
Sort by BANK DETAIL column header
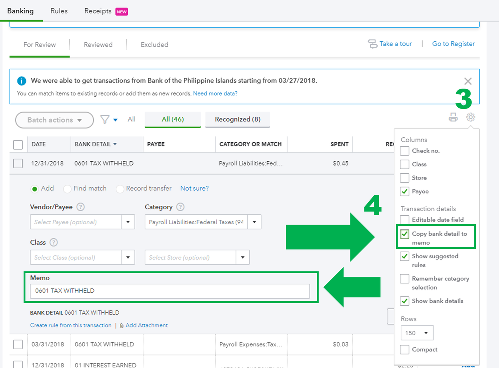point(96,144)
